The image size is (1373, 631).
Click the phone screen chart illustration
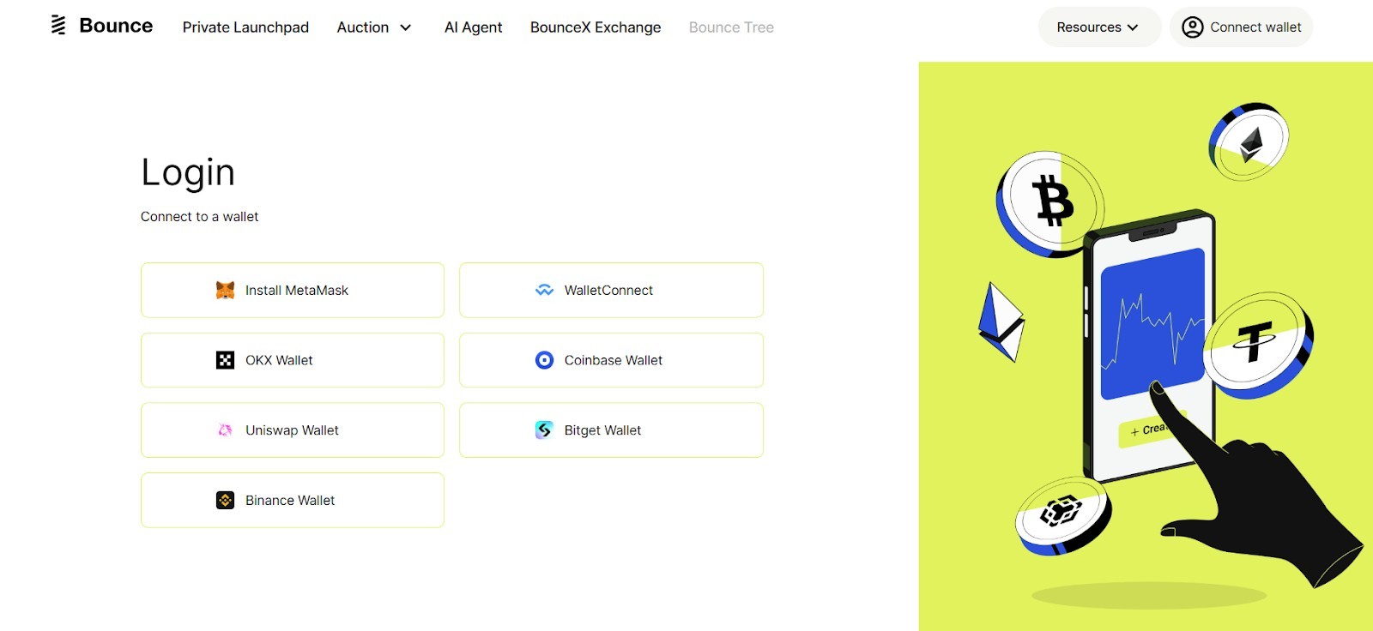pos(1152,324)
